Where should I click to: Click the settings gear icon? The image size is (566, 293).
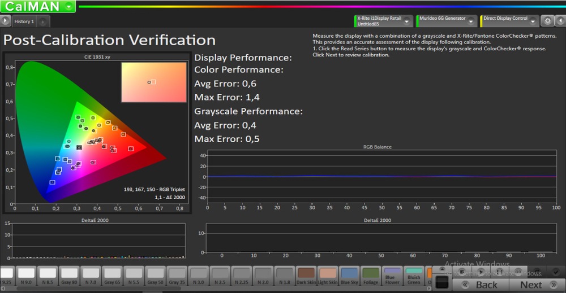tap(547, 21)
